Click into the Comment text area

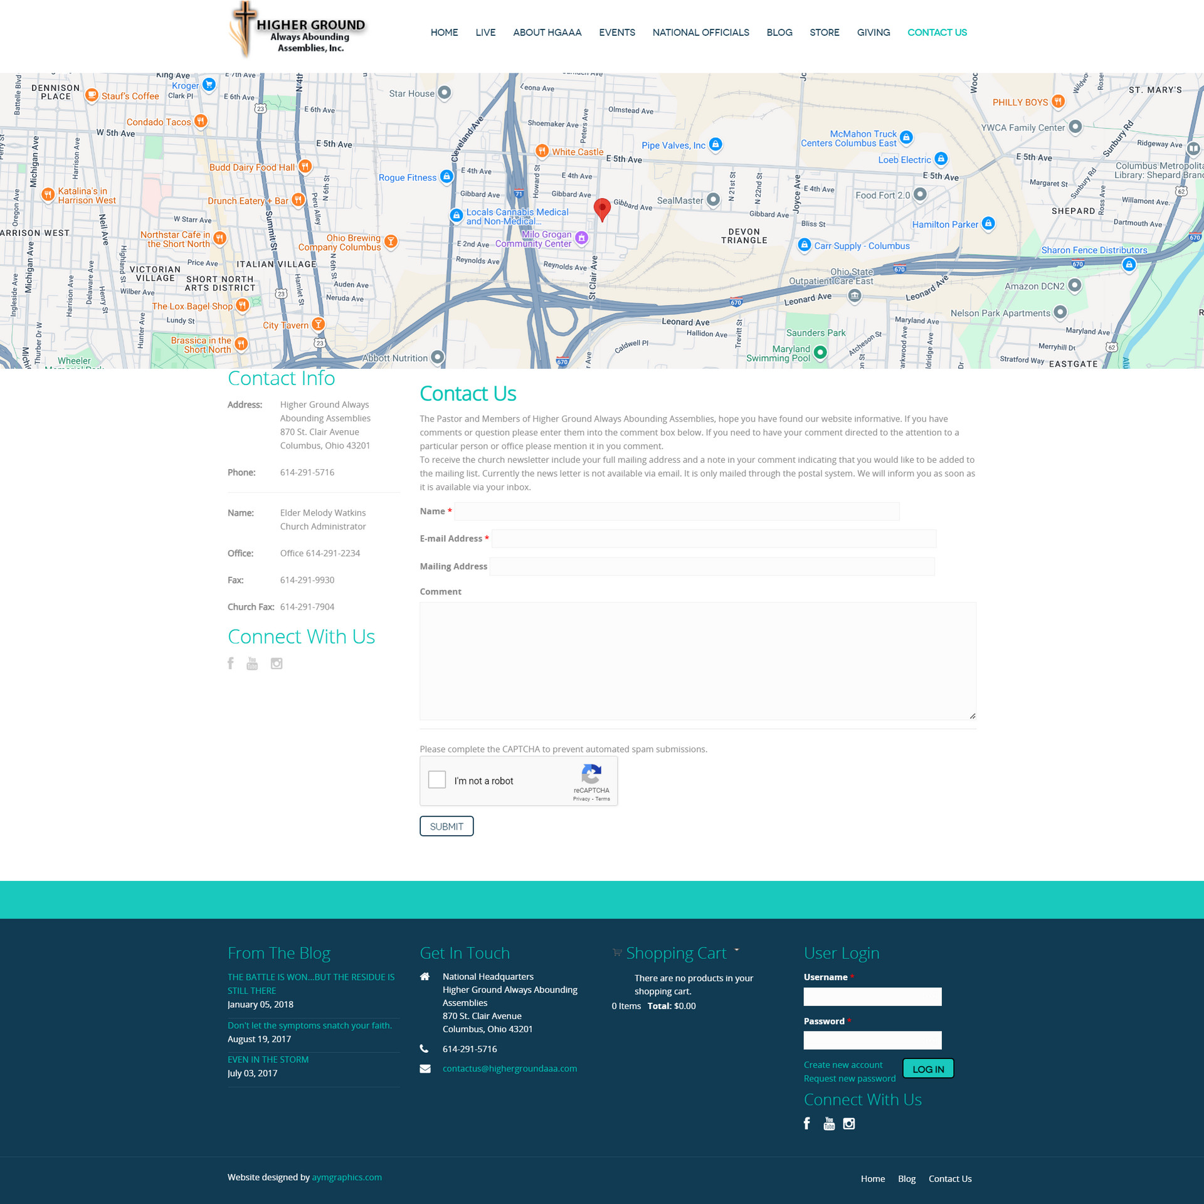coord(697,661)
